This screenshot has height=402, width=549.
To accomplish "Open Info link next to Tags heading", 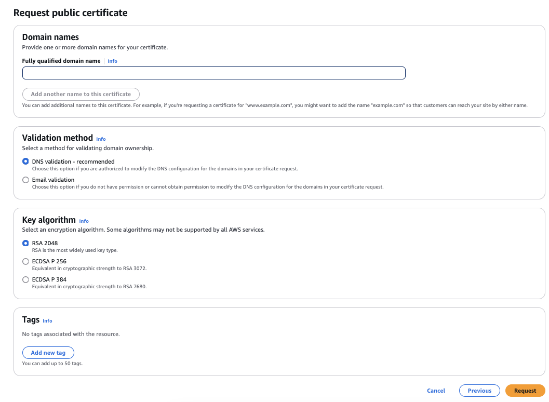I will coord(48,321).
